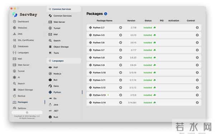
Task: Click control button for Python 3.11 row
Action: [x=197, y=80]
